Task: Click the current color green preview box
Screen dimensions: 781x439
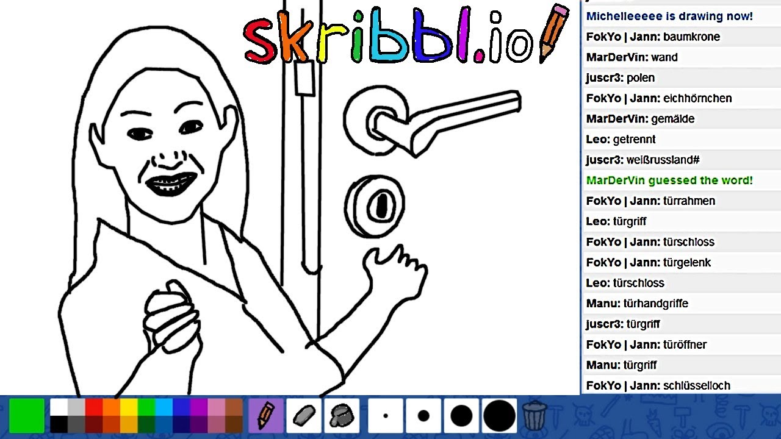Action: pyautogui.click(x=27, y=416)
